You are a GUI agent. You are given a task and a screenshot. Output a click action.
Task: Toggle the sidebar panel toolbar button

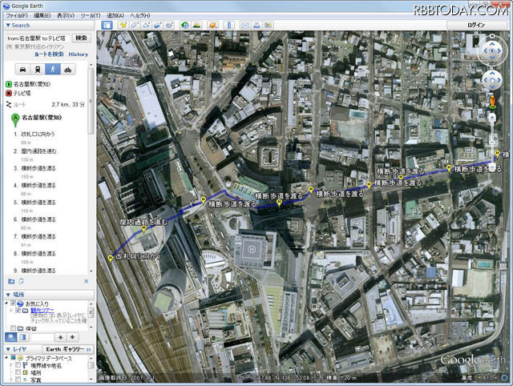[x=107, y=26]
